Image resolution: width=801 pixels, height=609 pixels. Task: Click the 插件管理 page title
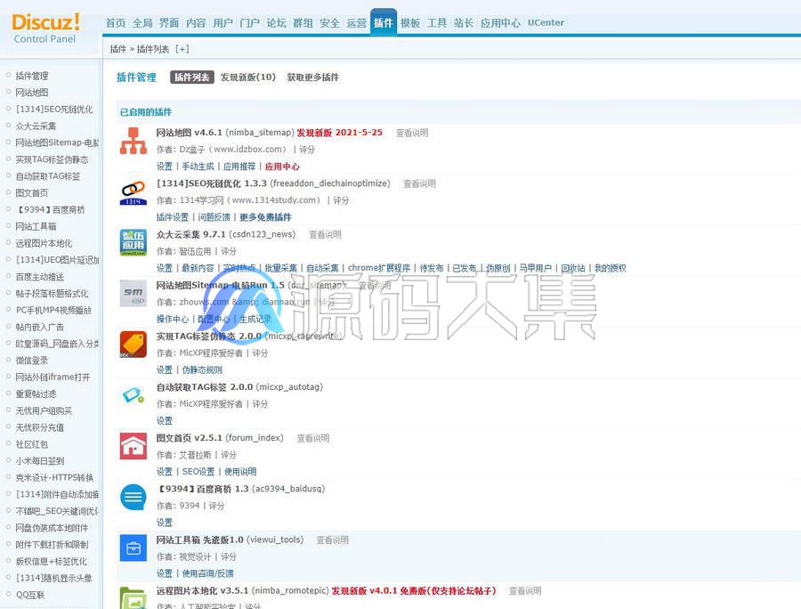(x=136, y=77)
